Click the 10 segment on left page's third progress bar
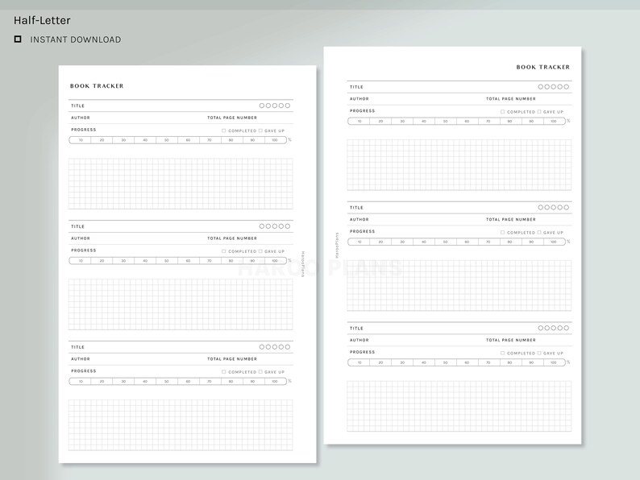The height and width of the screenshot is (480, 640). coord(80,382)
